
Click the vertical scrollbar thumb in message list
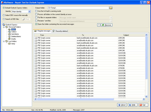[146, 58]
